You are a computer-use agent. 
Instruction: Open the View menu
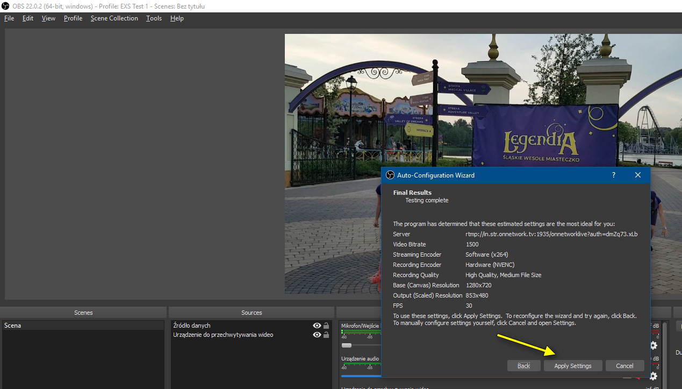click(x=48, y=18)
